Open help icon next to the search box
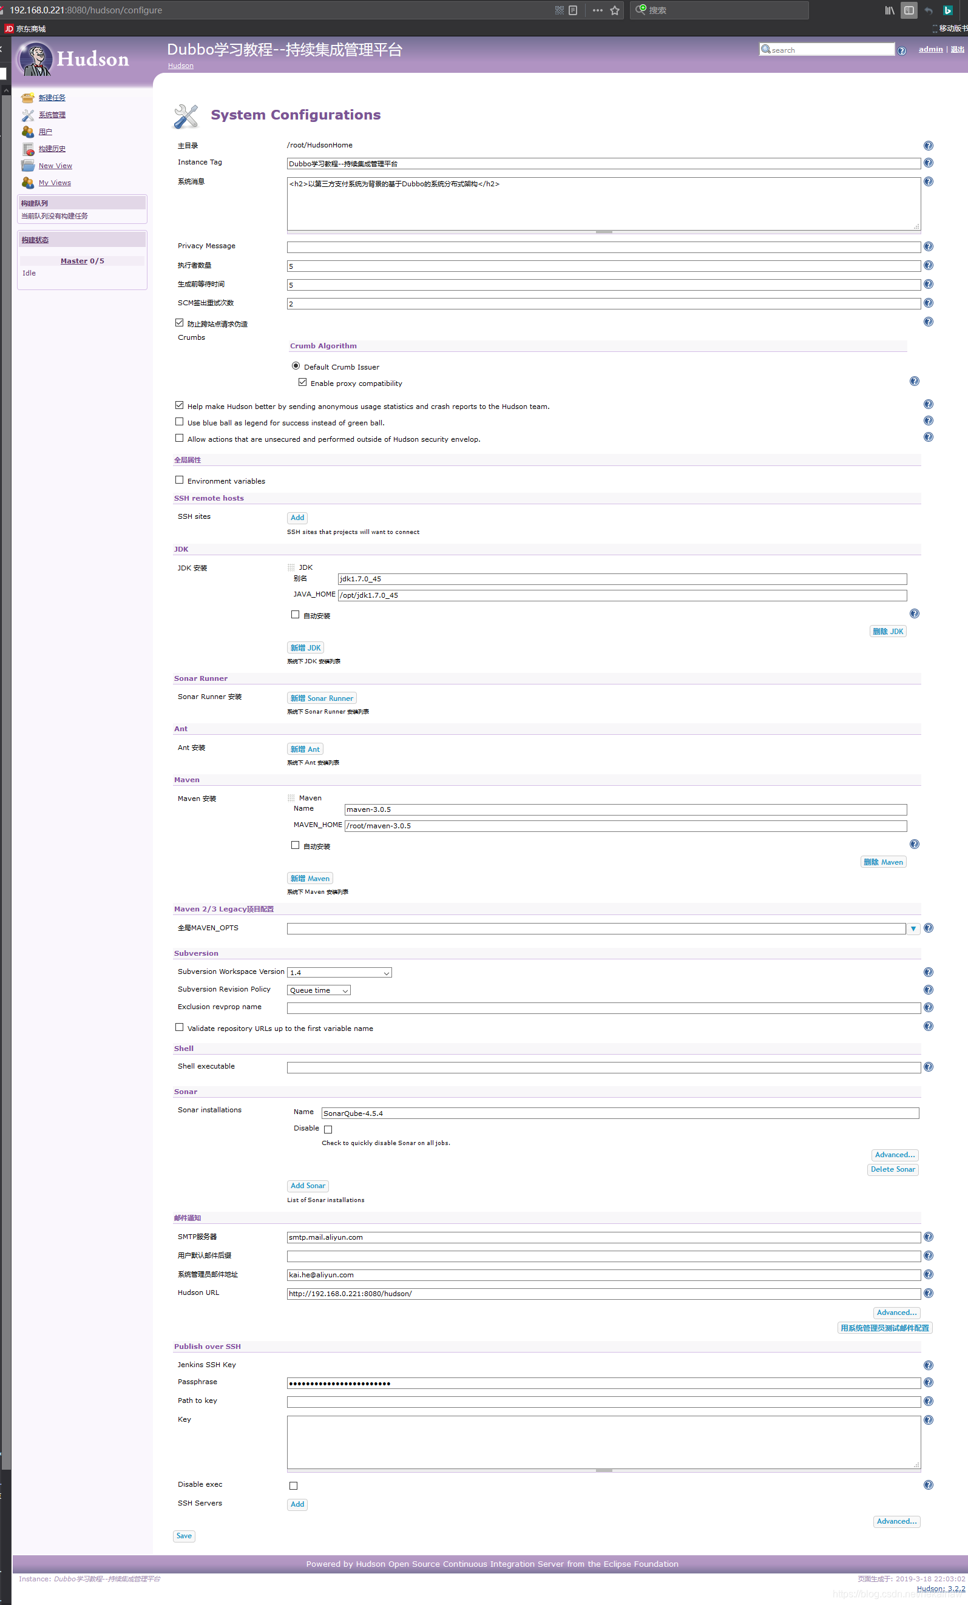This screenshot has height=1605, width=968. [902, 51]
